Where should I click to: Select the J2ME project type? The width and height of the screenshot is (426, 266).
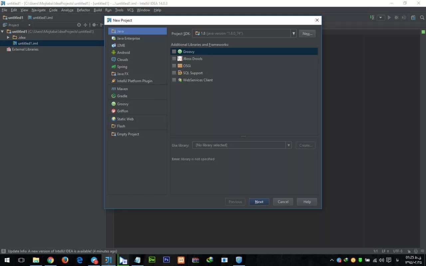137,45
